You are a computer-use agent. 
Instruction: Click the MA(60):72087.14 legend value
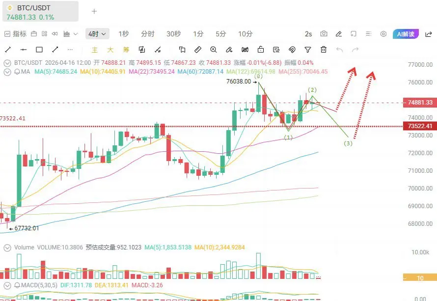[200, 72]
